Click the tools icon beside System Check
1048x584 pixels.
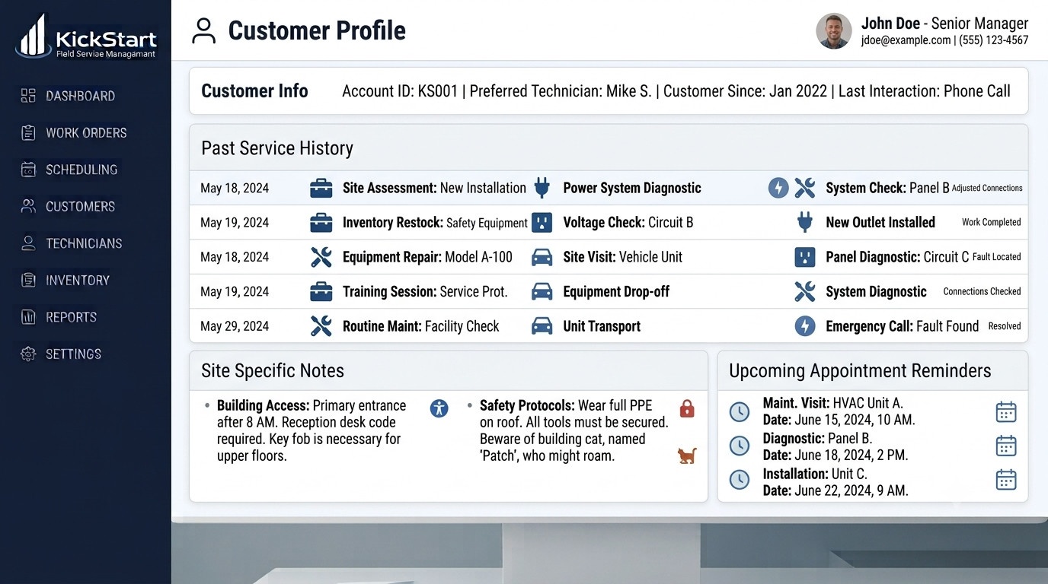(x=805, y=188)
